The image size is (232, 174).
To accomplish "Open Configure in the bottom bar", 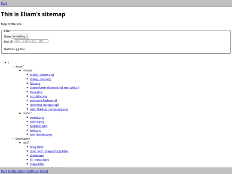I will pyautogui.click(x=32, y=171).
